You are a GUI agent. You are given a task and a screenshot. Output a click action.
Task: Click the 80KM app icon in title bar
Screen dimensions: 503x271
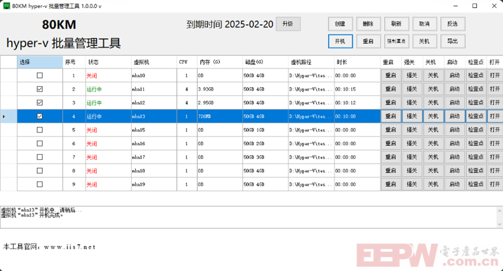7,6
